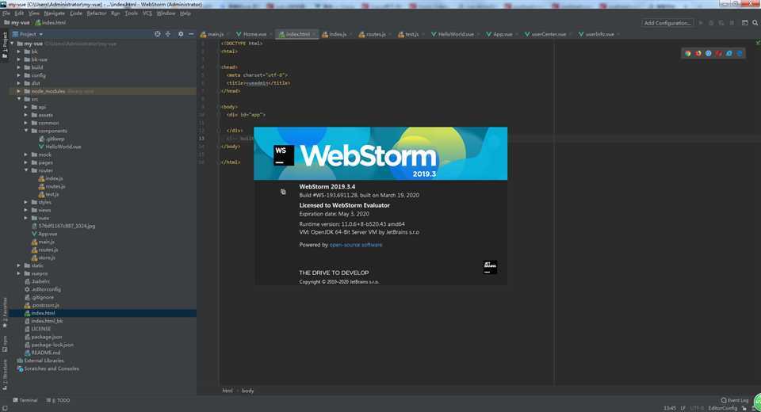Expand the node_modules folder
The height and width of the screenshot is (412, 761).
point(19,91)
